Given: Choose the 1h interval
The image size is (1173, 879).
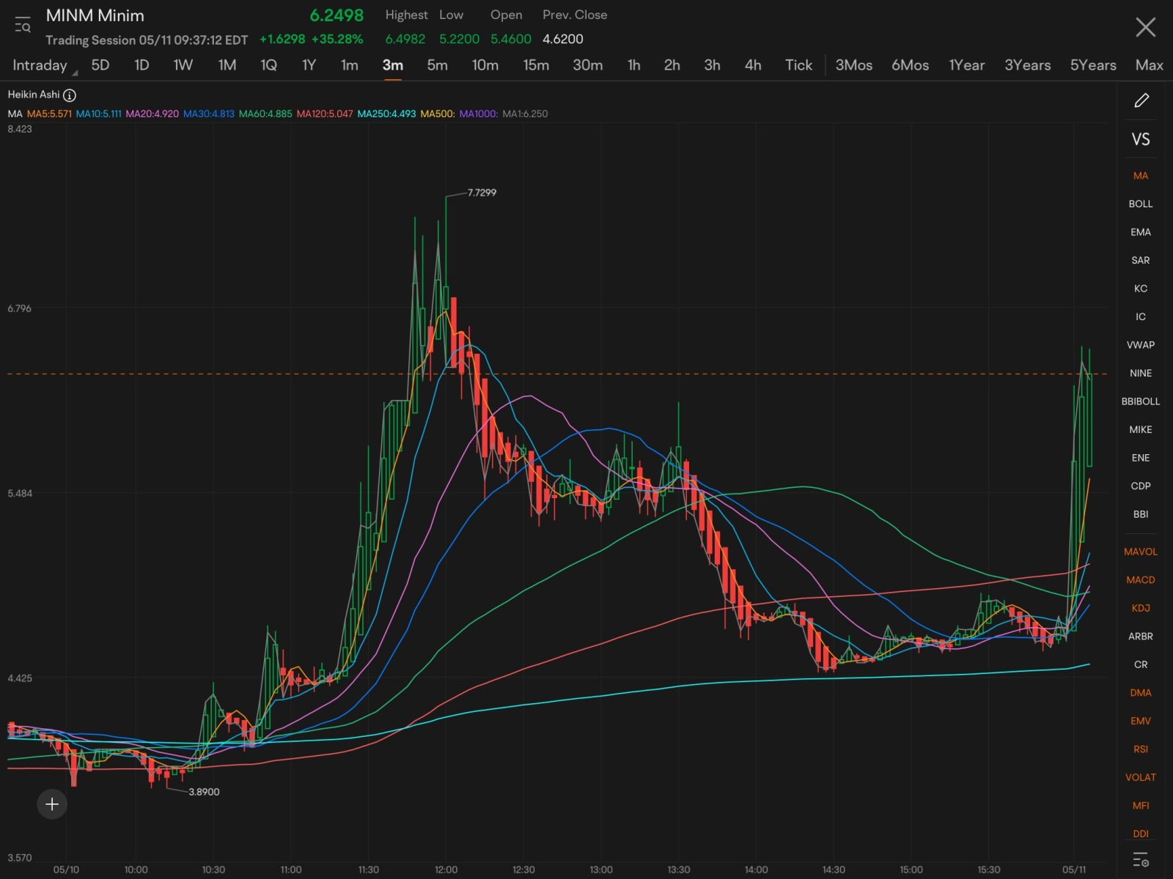Looking at the screenshot, I should click(x=634, y=65).
